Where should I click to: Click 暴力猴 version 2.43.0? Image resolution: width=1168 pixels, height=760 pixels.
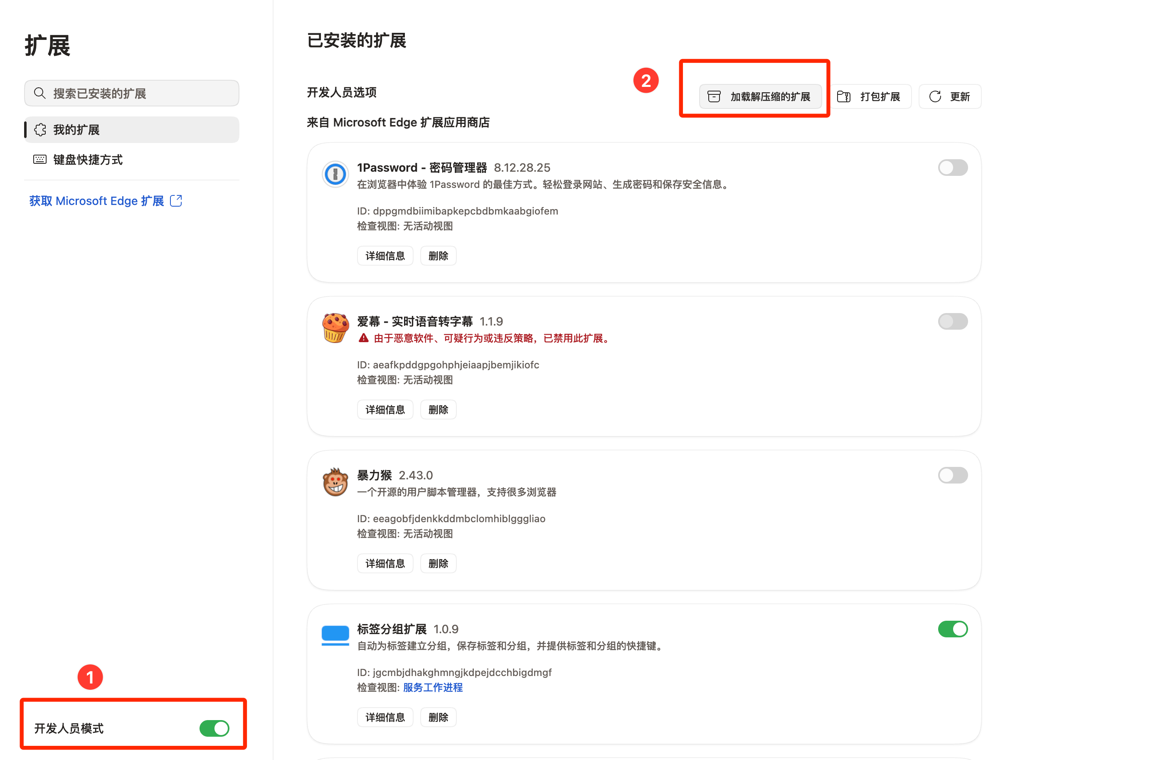pos(416,475)
